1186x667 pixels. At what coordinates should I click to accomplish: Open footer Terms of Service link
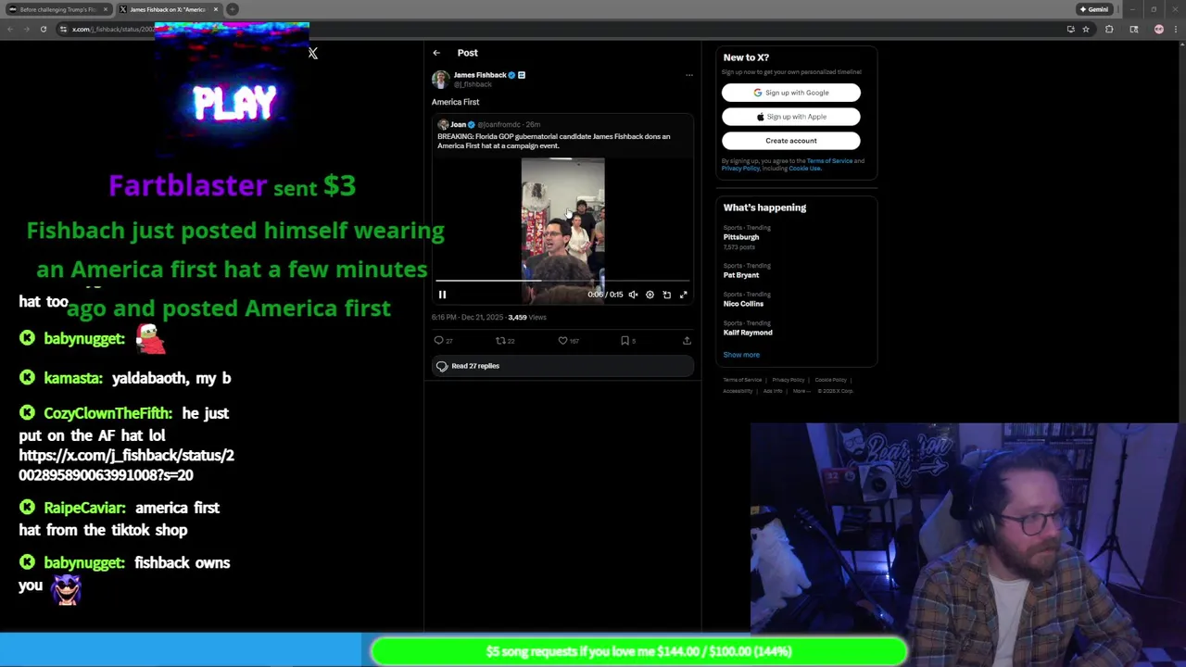pos(742,380)
